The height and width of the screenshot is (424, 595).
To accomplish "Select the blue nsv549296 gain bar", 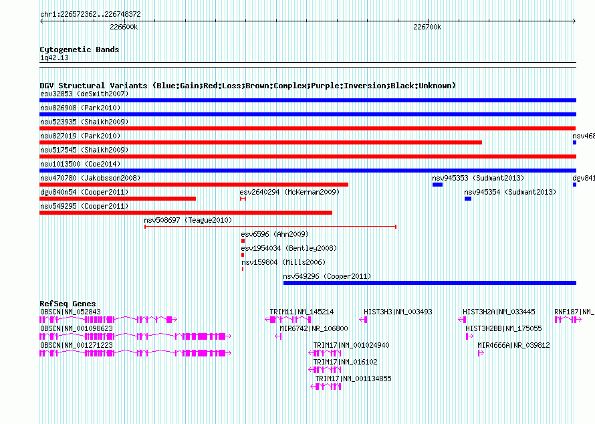I will click(x=430, y=283).
